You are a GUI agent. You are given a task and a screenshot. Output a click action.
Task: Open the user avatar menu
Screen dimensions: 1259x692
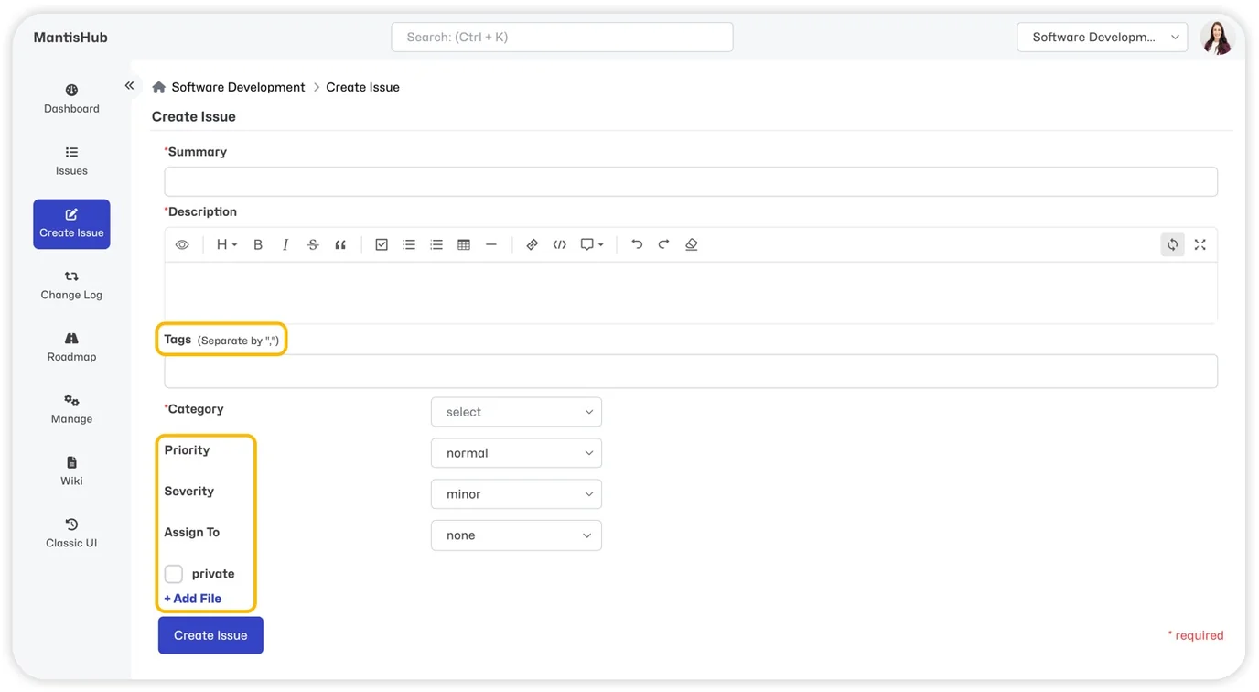pos(1218,38)
